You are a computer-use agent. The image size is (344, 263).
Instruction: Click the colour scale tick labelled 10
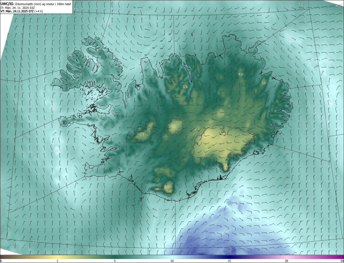coord(172,261)
